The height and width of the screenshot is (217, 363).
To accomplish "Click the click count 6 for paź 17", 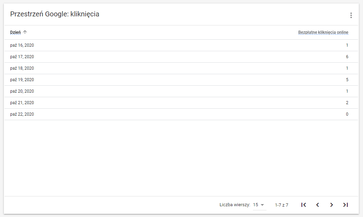I will tap(347, 57).
